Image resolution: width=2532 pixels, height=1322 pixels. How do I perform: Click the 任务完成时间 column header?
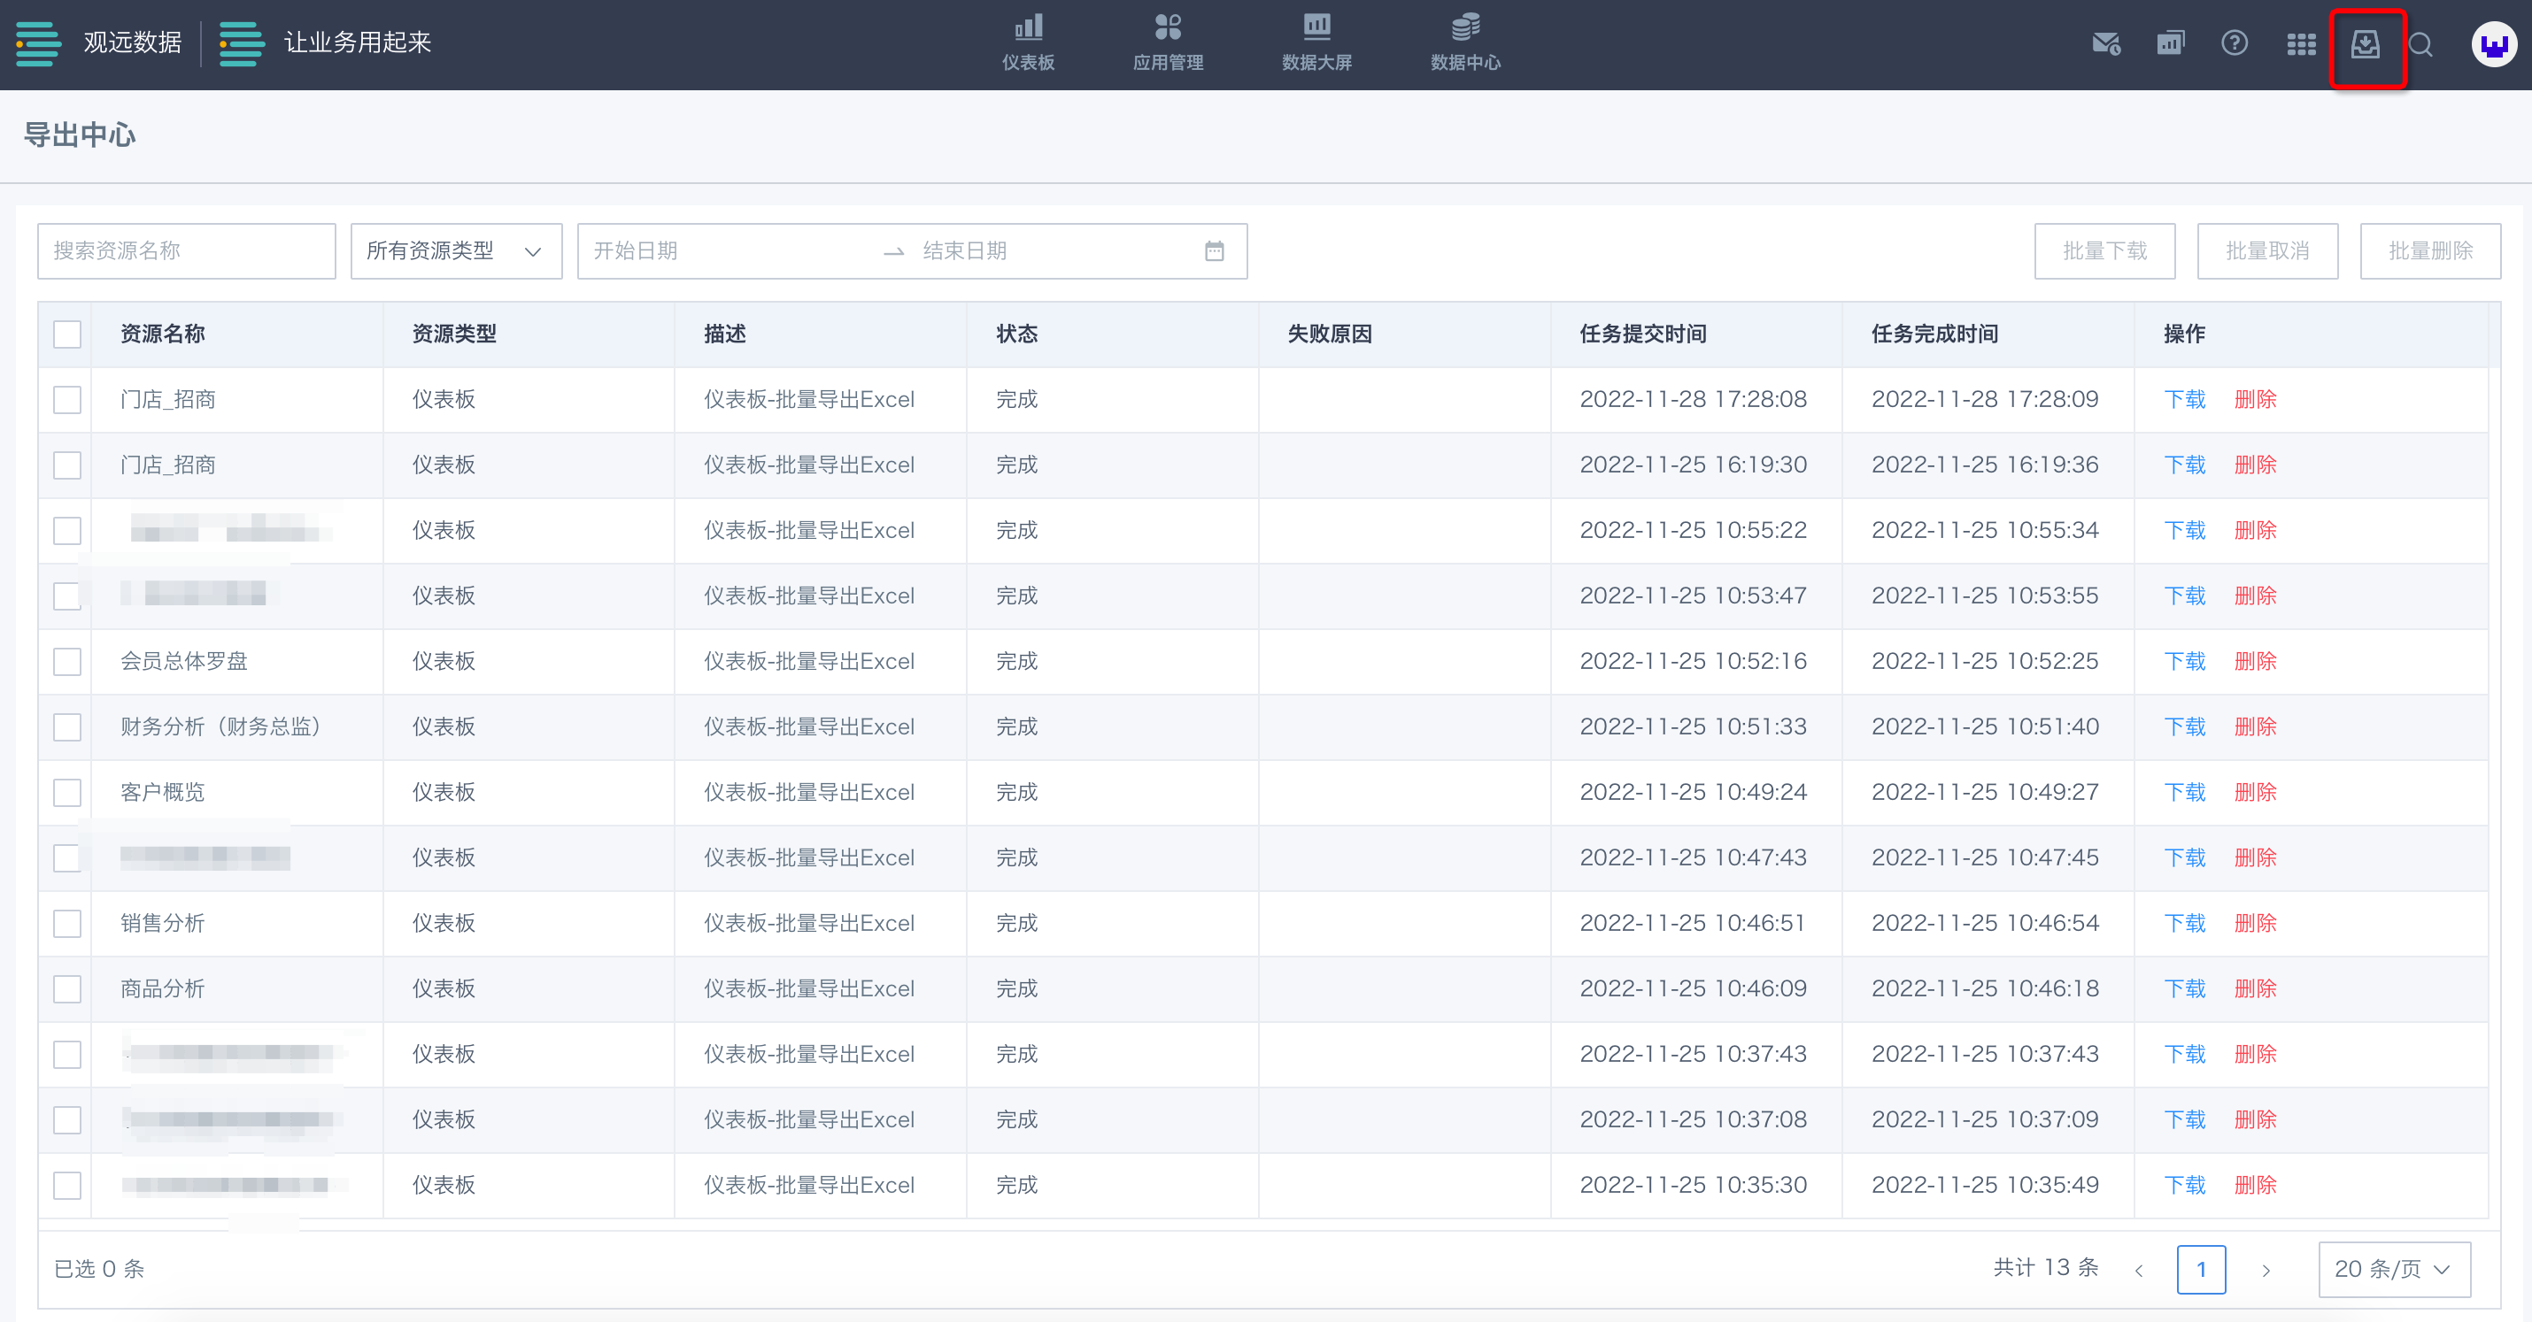tap(1934, 334)
